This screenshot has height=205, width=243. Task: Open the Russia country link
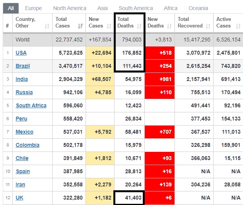(24, 92)
